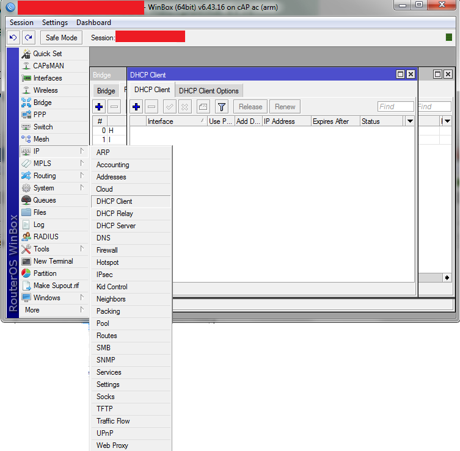Switch to the DHCP Client Options tab
460x451 pixels.
[x=208, y=91]
